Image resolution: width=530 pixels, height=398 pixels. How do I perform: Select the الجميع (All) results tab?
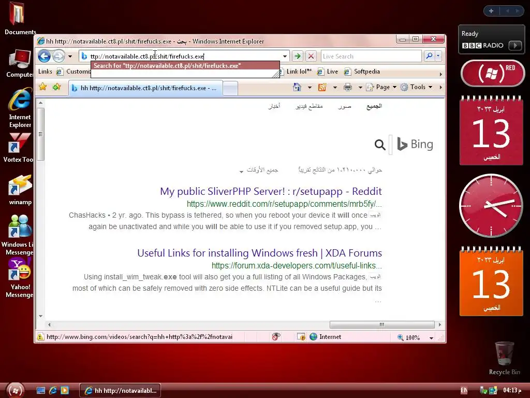374,106
